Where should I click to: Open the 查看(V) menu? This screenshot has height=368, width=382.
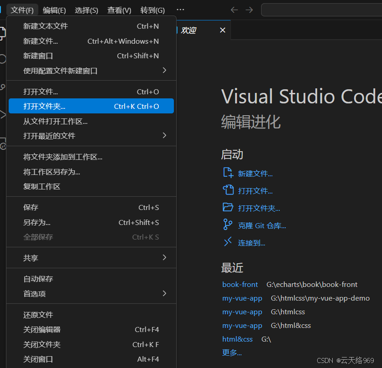pyautogui.click(x=119, y=10)
